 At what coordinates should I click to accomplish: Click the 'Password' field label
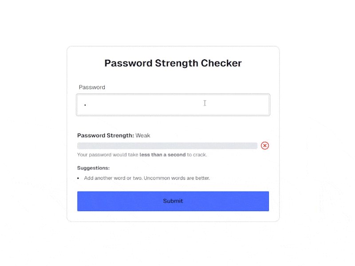coord(91,87)
